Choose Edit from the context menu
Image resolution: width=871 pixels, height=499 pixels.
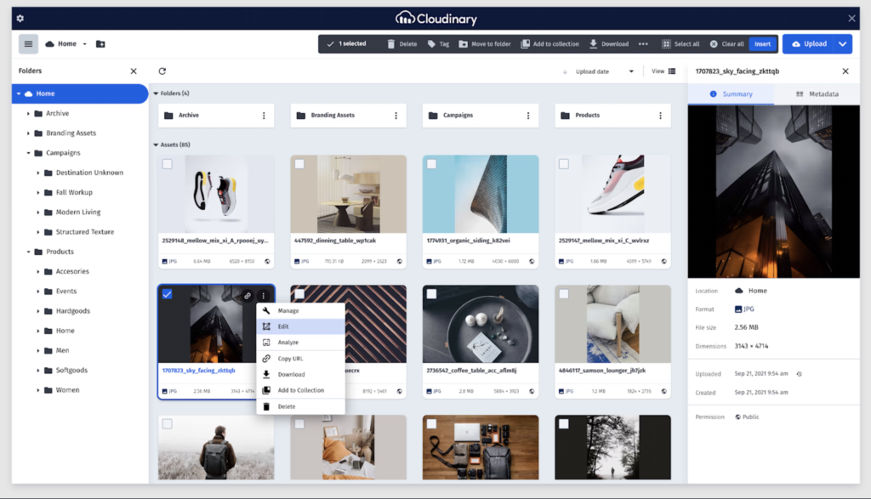[300, 326]
